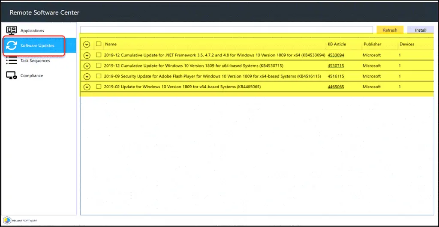Sort by the Devices column header
439x227 pixels.
pos(407,44)
